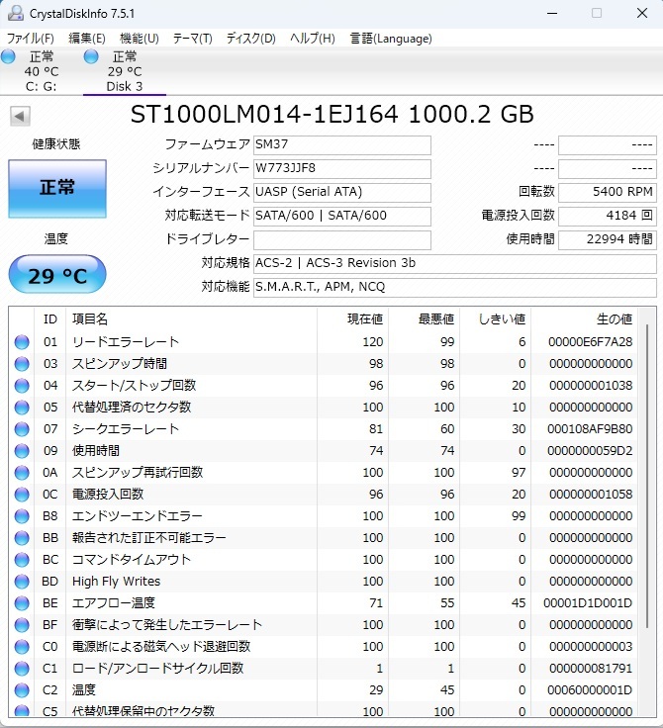Switch to the C: G: drive tab
This screenshot has height=728, width=663.
(x=42, y=71)
